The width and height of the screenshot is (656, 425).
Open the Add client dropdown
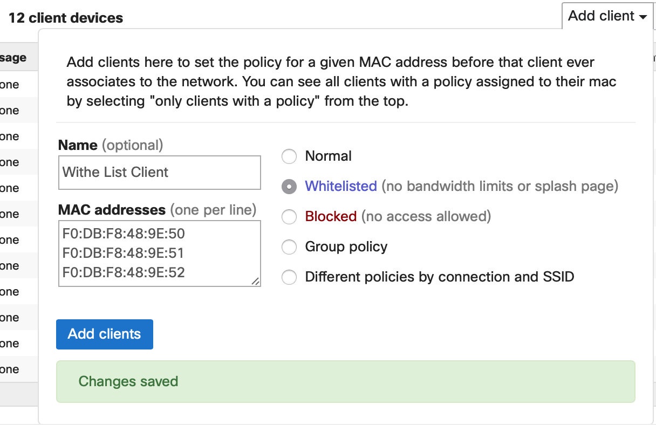pos(606,16)
